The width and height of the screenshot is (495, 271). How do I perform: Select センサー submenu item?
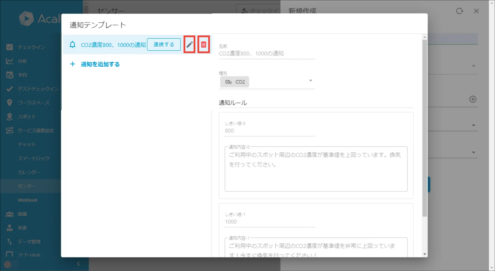click(27, 186)
